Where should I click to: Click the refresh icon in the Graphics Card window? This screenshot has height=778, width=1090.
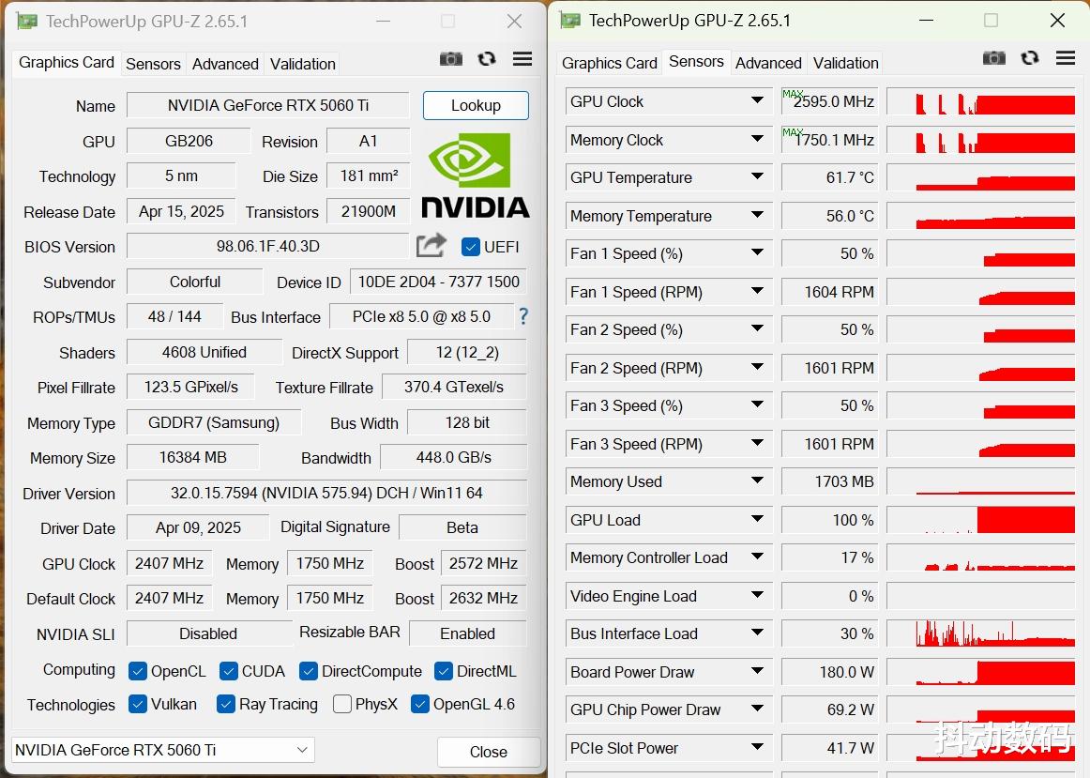[x=487, y=59]
